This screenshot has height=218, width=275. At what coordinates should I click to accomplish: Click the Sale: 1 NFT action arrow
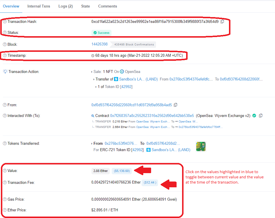tap(92, 72)
